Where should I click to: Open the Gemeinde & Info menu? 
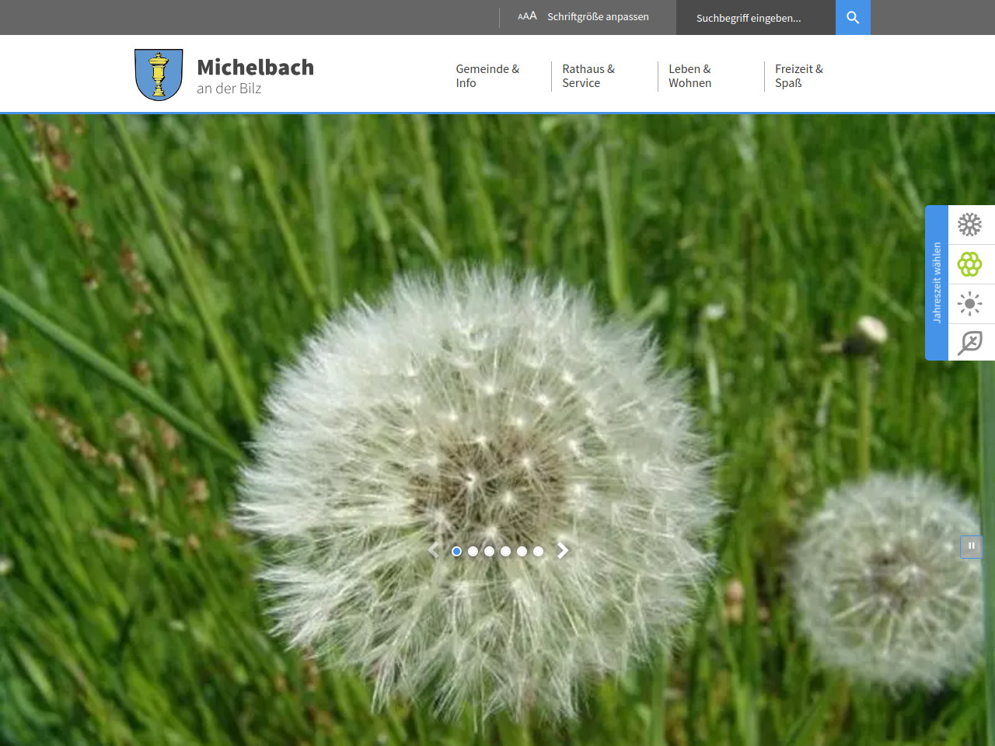point(487,76)
